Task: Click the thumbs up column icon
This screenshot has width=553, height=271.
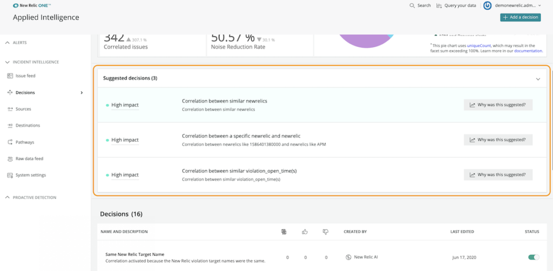Action: click(305, 232)
